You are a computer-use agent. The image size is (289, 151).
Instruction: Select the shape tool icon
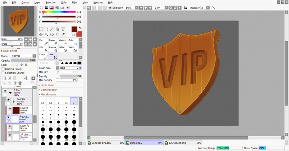coord(57,29)
